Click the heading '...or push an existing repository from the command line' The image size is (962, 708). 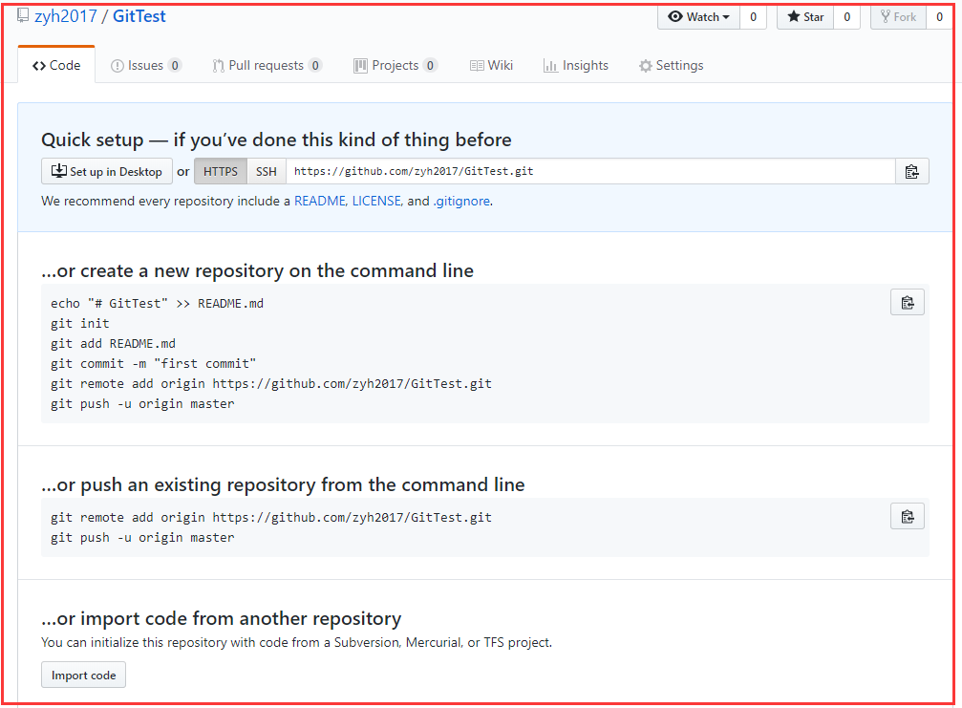[x=283, y=484]
